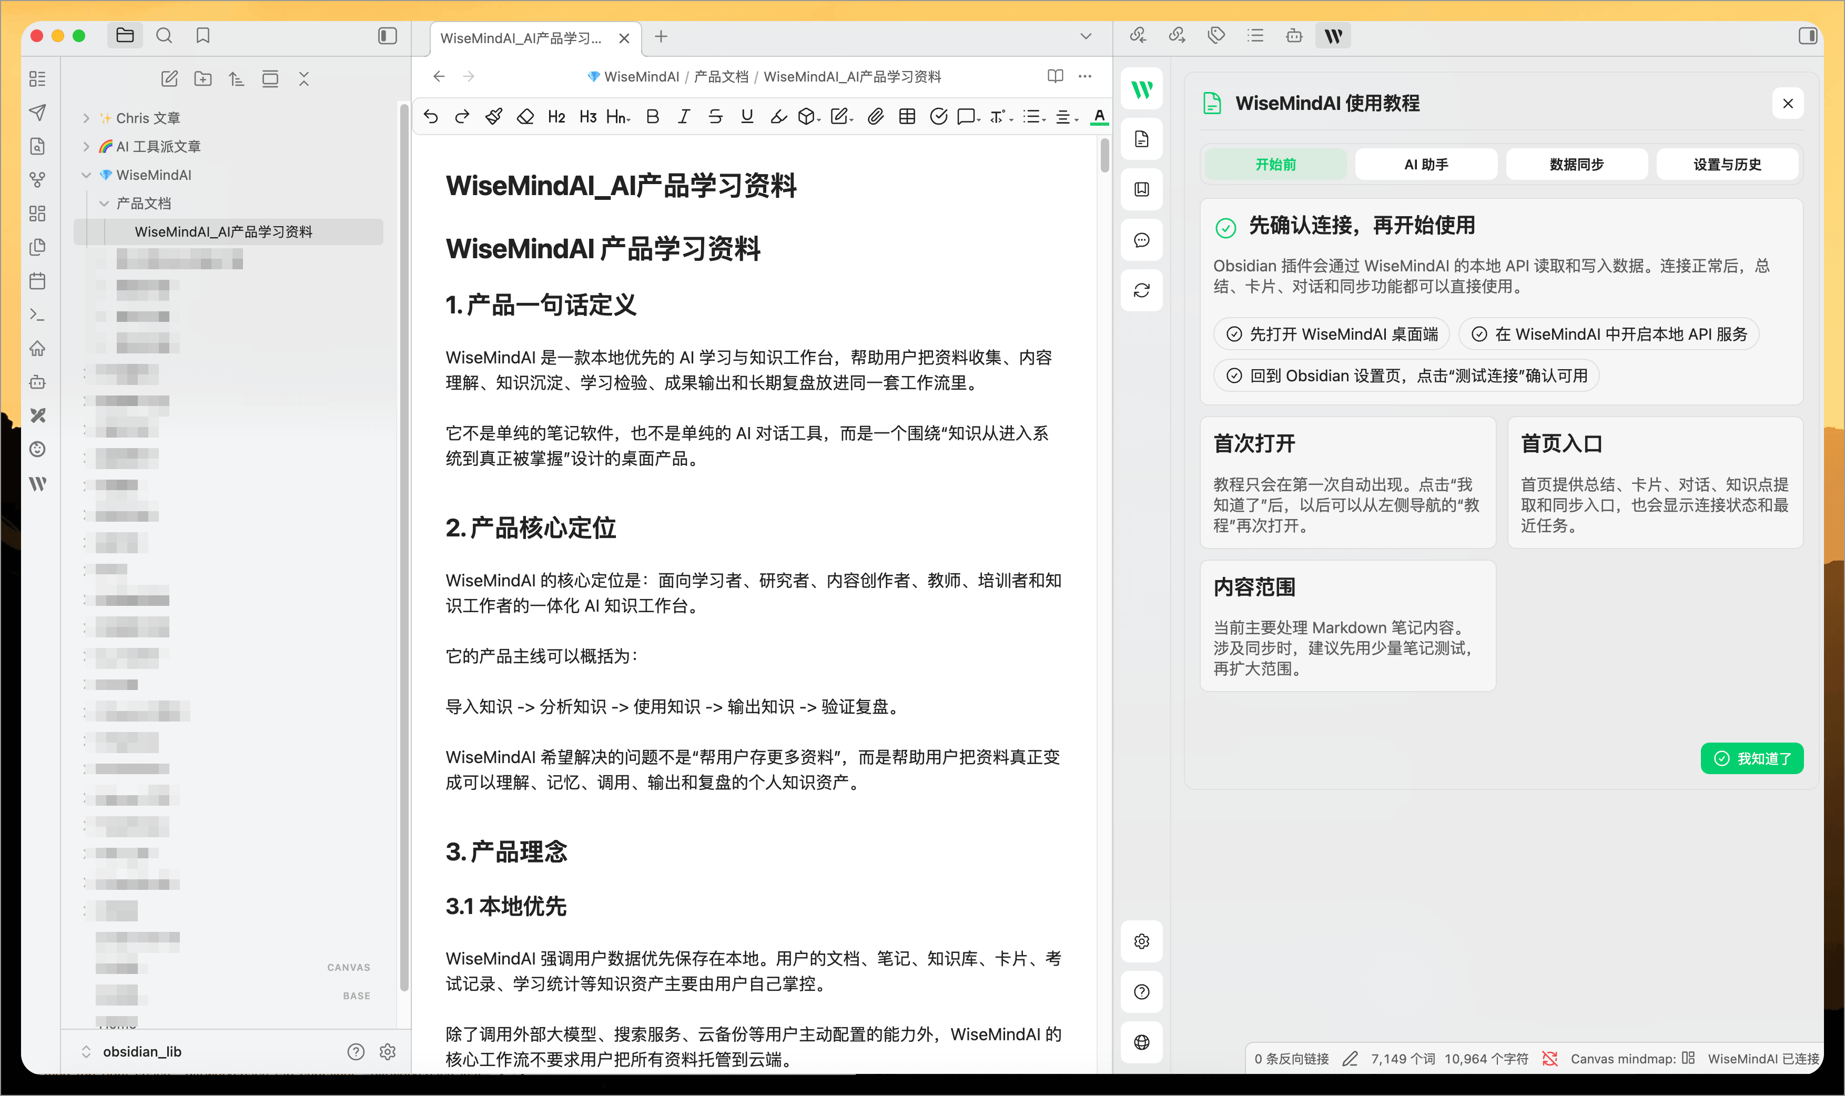Navigate back arrow in editor
Image resolution: width=1845 pixels, height=1096 pixels.
coord(439,76)
